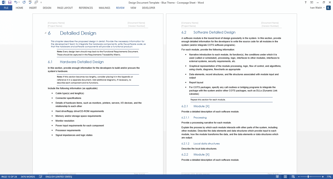
Task: Open the MAILINGS ribbon tab
Action: pos(104,8)
